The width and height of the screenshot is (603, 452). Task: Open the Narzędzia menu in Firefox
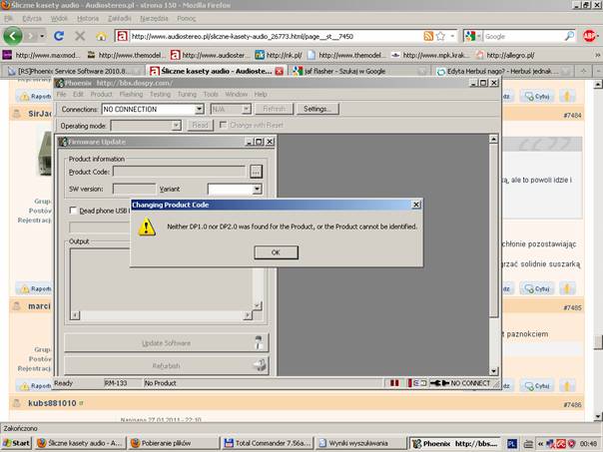pos(154,18)
